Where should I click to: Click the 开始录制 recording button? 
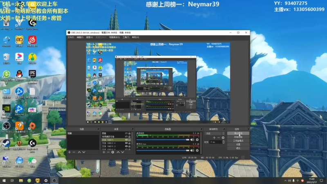238,137
